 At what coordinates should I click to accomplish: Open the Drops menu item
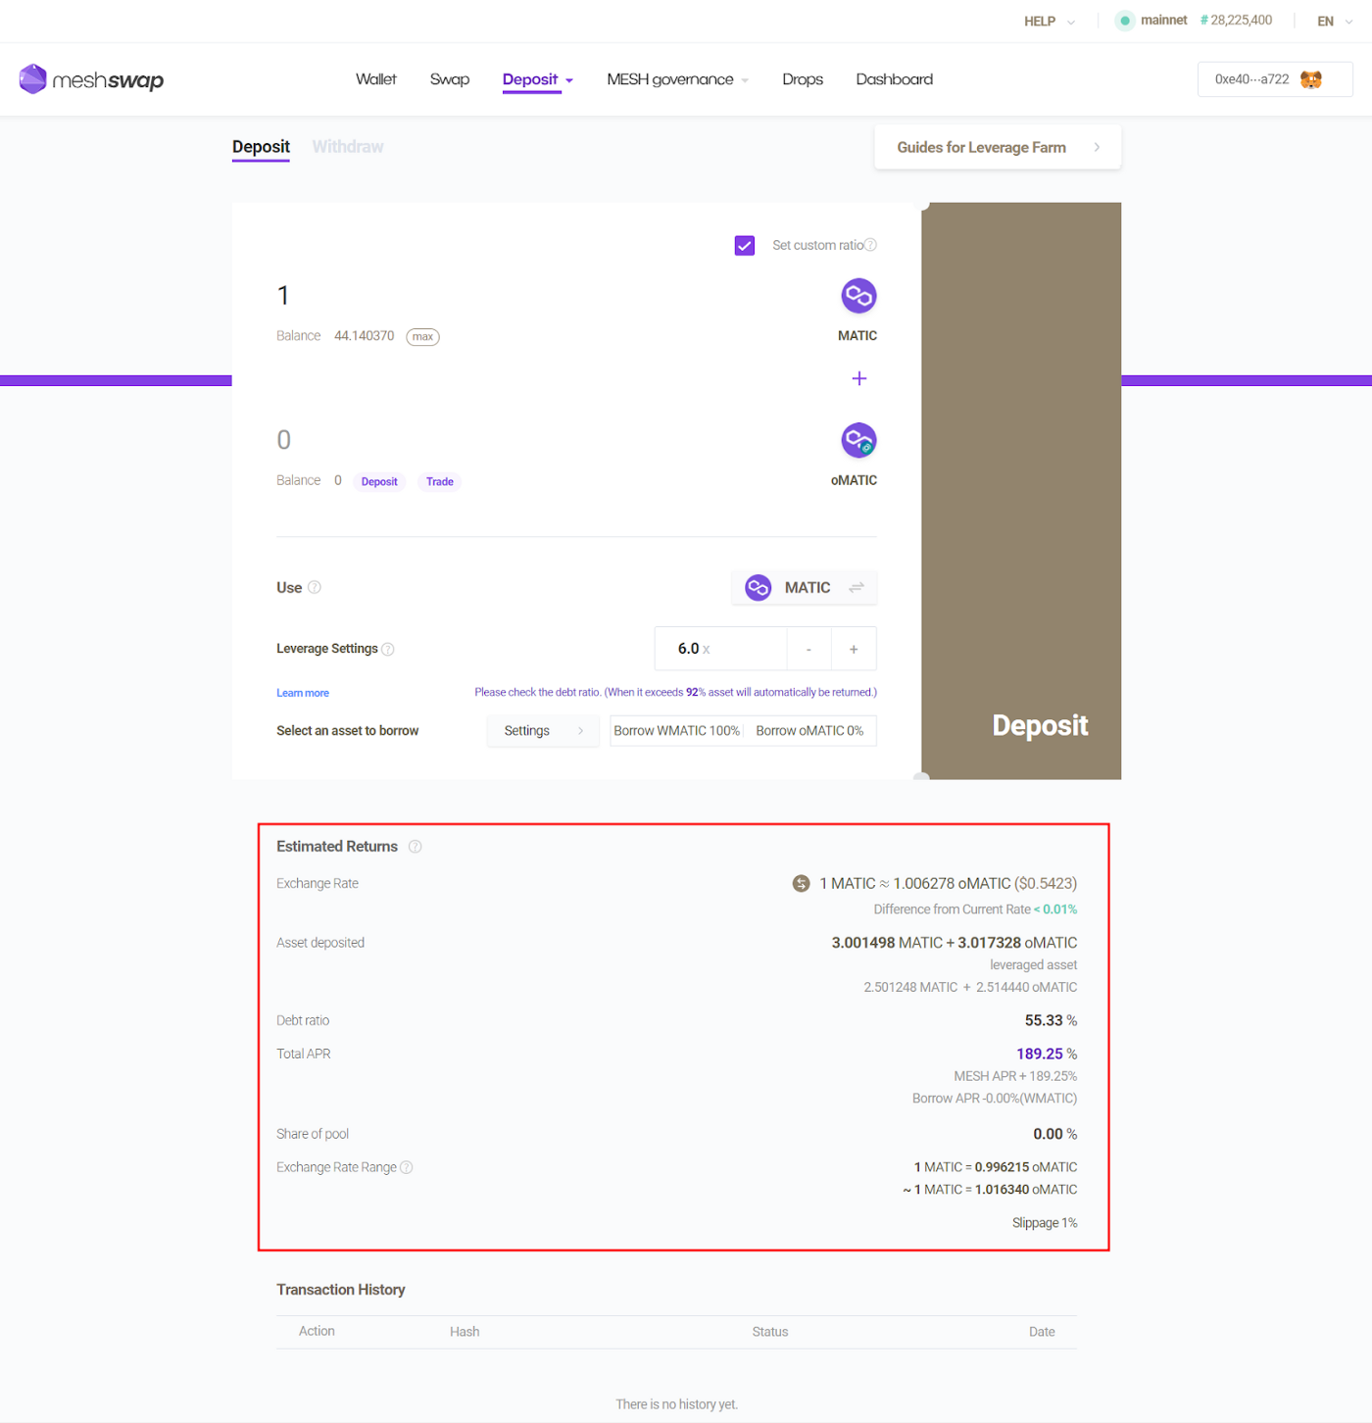point(803,79)
